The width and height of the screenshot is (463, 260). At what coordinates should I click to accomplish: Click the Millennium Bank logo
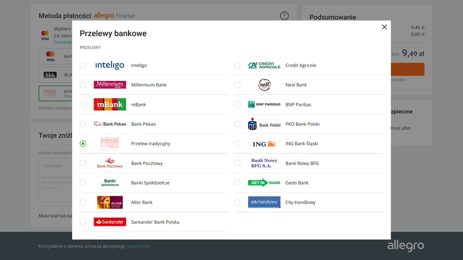pos(109,85)
